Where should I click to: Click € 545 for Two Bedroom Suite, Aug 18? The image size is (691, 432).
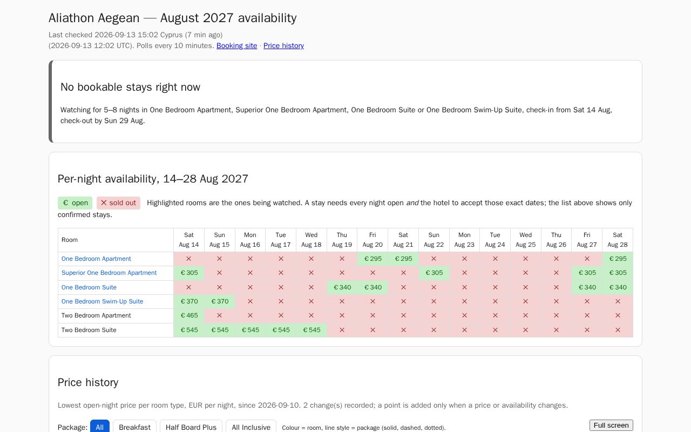(x=311, y=330)
